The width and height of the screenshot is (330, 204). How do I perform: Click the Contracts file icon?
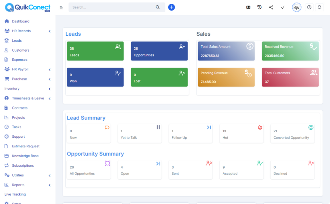point(6,108)
